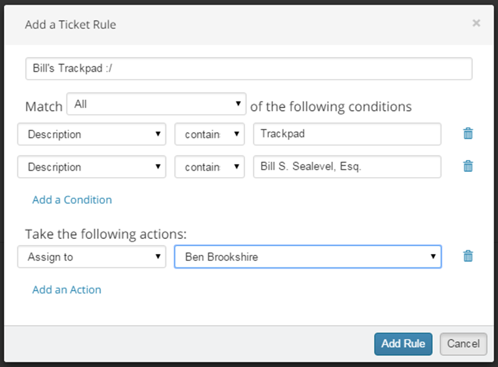Image resolution: width=498 pixels, height=367 pixels.
Task: Open the Match All dropdown
Action: (x=157, y=105)
